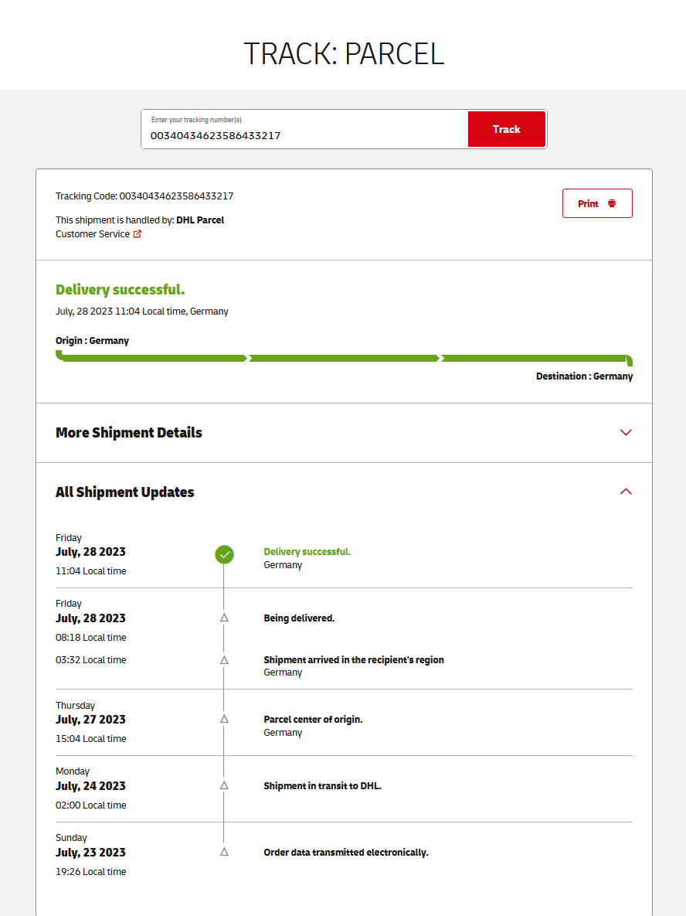Click the green 'Delivery successful.' status in timeline
This screenshot has width=686, height=916.
pos(307,552)
